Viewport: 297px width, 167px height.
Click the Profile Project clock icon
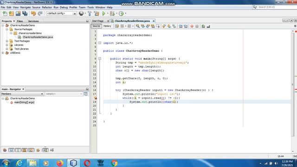click(x=121, y=13)
